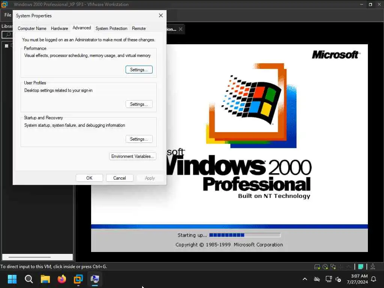384x288 pixels.
Task: Click the System Properties taskbar icon
Action: pos(95,279)
